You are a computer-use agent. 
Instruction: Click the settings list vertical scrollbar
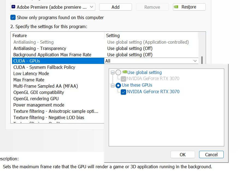(x=202, y=60)
